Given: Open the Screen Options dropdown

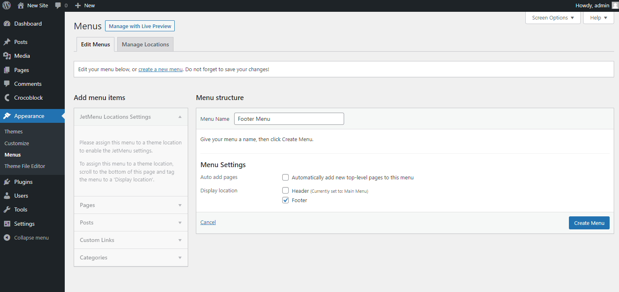Looking at the screenshot, I should click(553, 17).
